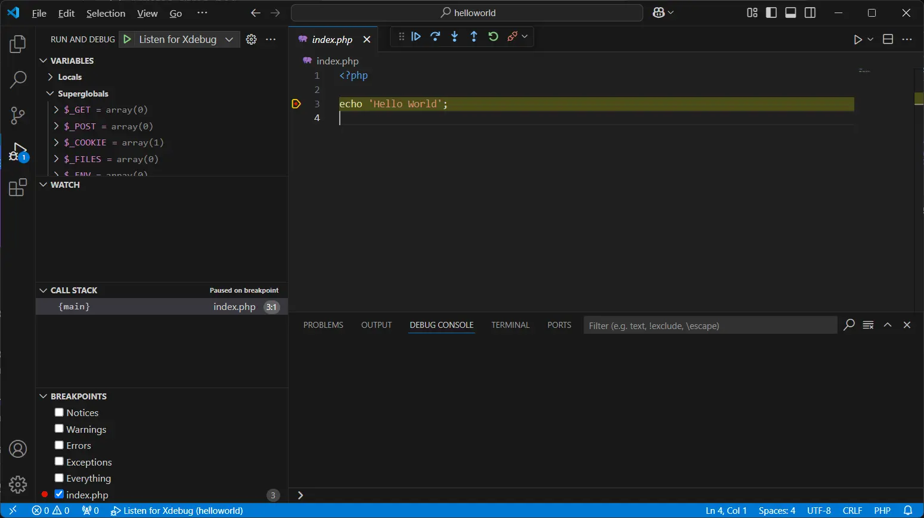Open the Source Control view
This screenshot has height=518, width=924.
pyautogui.click(x=18, y=115)
